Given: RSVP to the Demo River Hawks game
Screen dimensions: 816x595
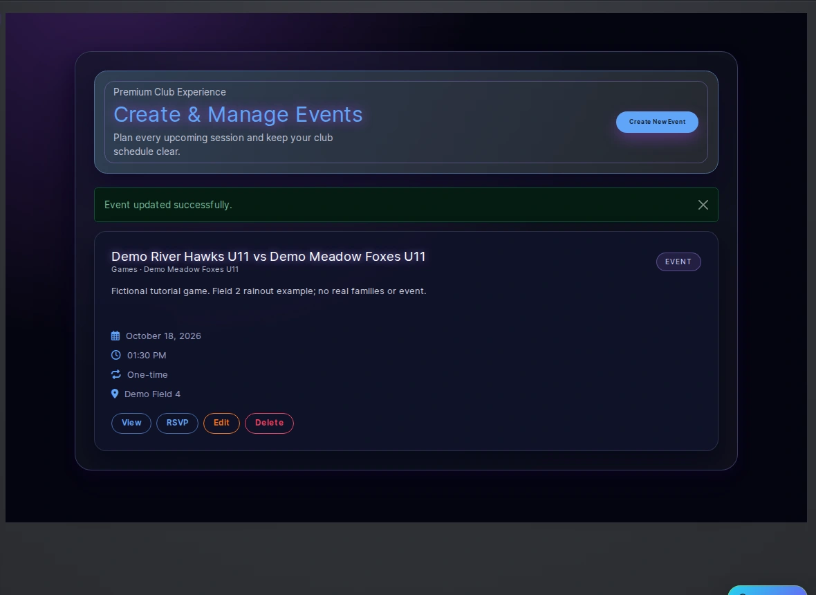Looking at the screenshot, I should 178,423.
